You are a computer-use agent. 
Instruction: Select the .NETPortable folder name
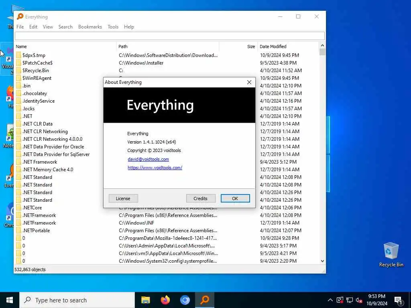[36, 231]
